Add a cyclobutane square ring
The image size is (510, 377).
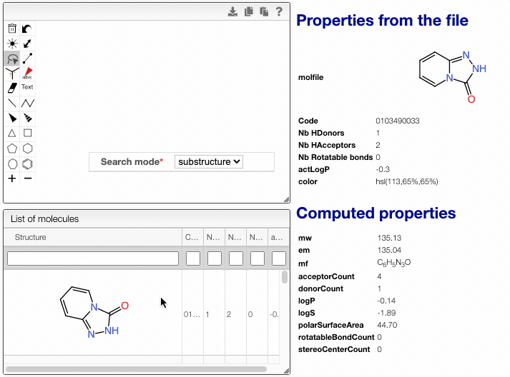pyautogui.click(x=27, y=133)
